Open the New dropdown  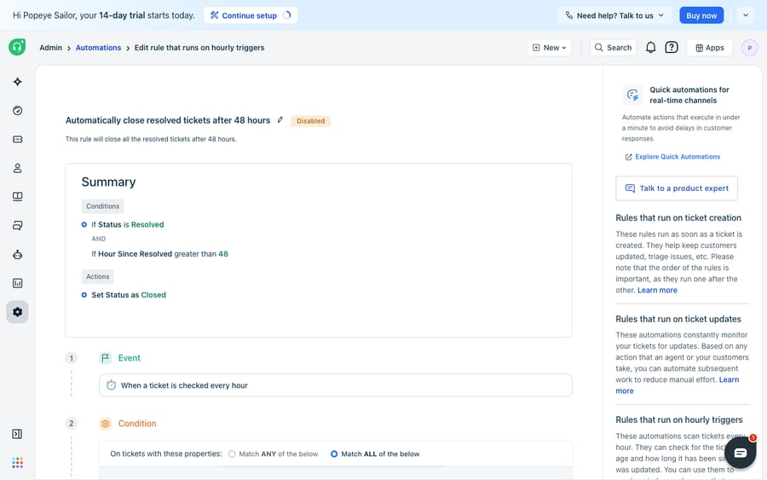[x=550, y=48]
